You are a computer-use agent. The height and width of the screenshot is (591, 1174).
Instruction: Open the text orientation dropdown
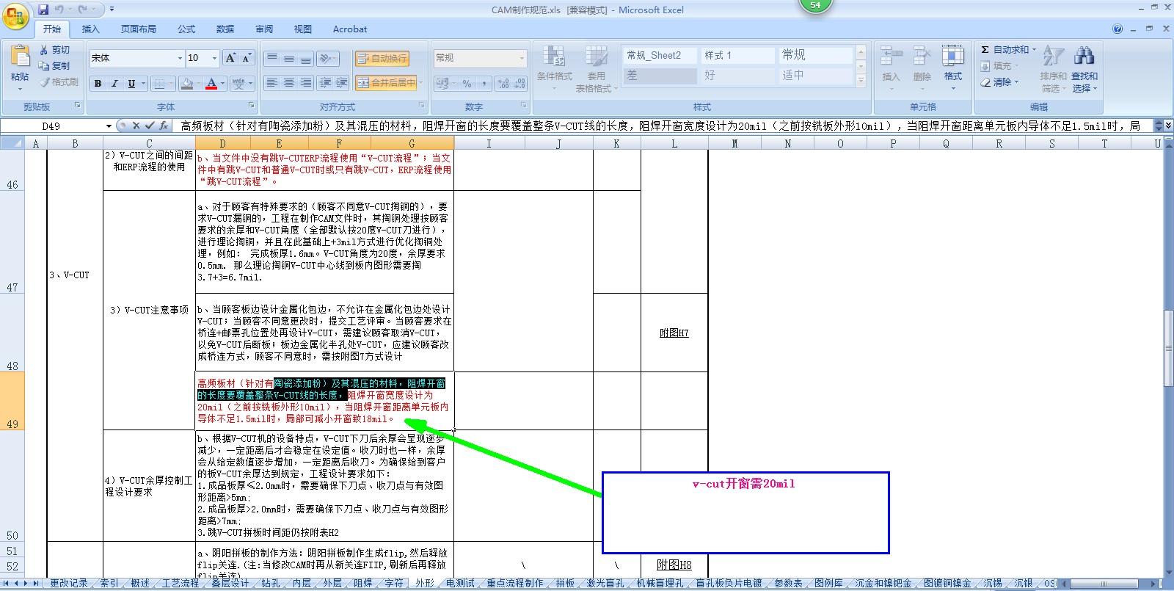pyautogui.click(x=328, y=59)
